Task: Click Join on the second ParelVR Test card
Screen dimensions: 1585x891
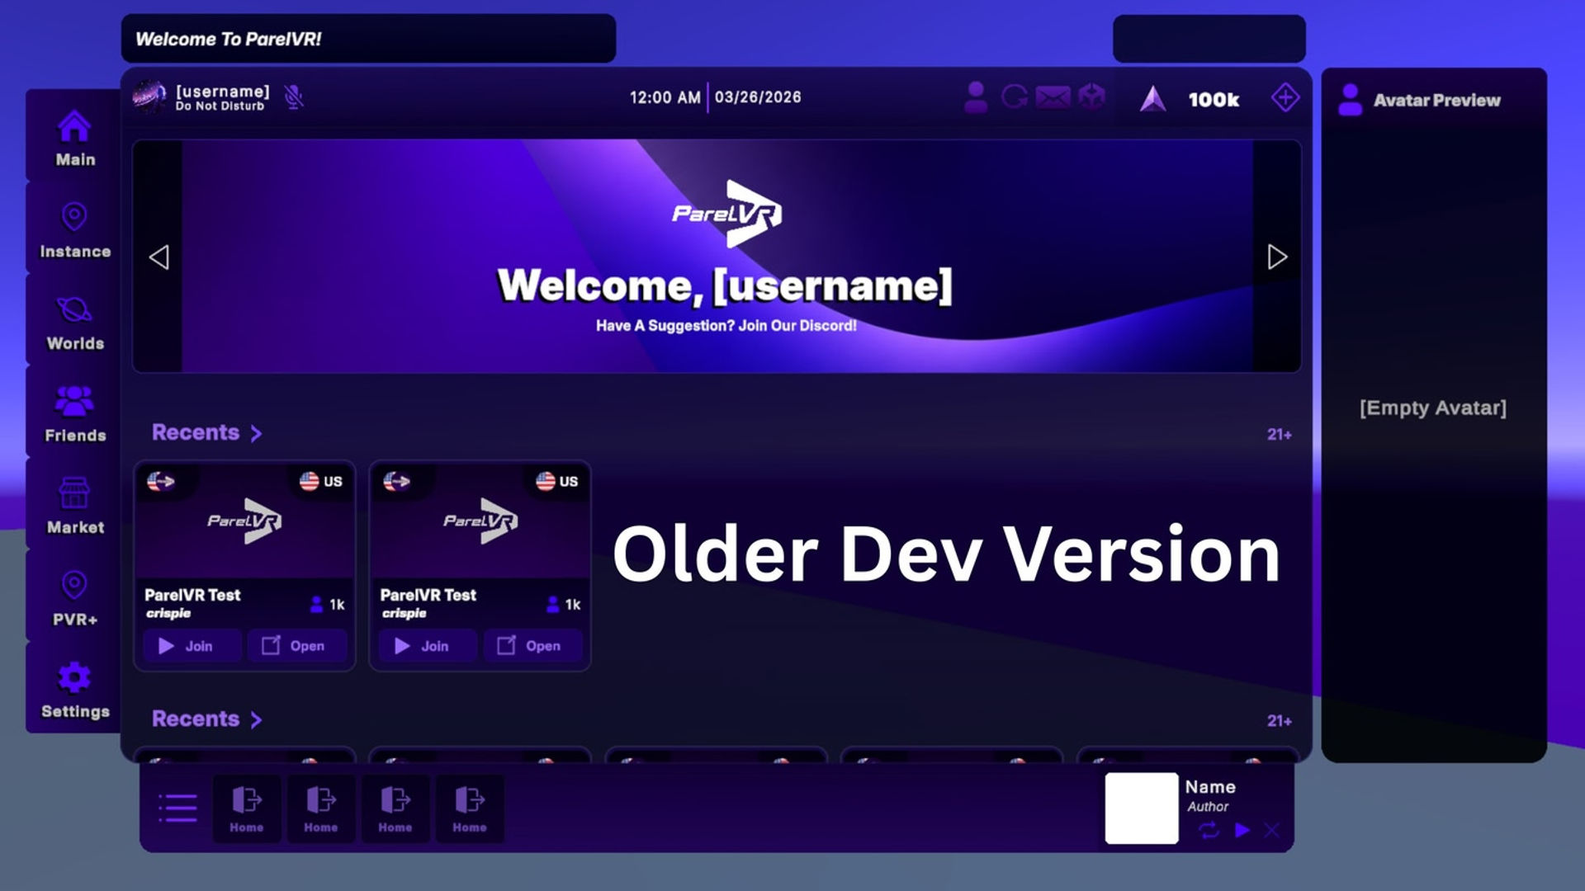Action: coord(428,646)
